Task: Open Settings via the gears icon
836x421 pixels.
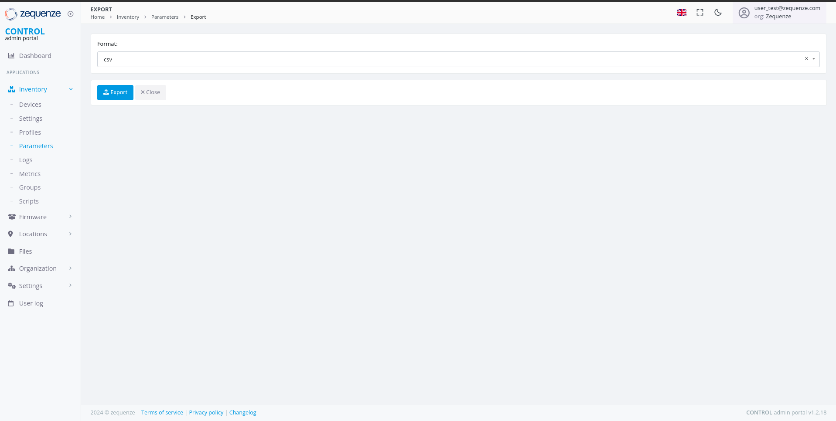Action: click(x=11, y=285)
